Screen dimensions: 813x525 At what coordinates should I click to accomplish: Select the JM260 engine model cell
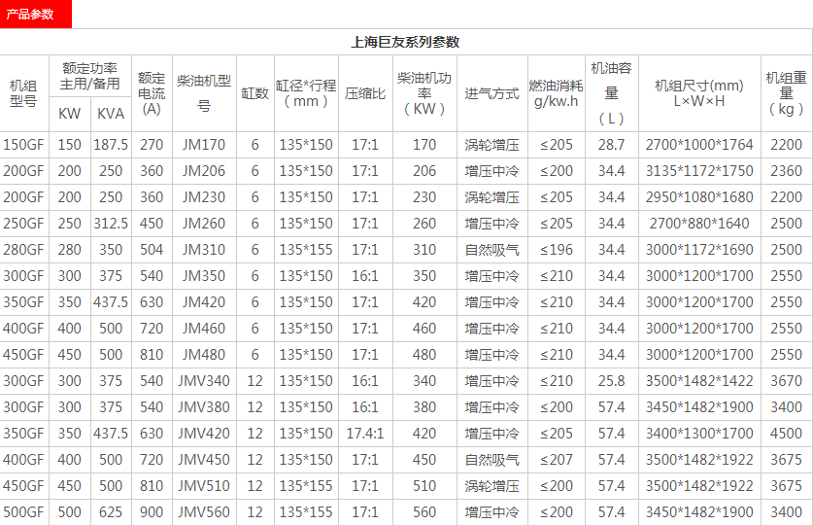tap(204, 224)
